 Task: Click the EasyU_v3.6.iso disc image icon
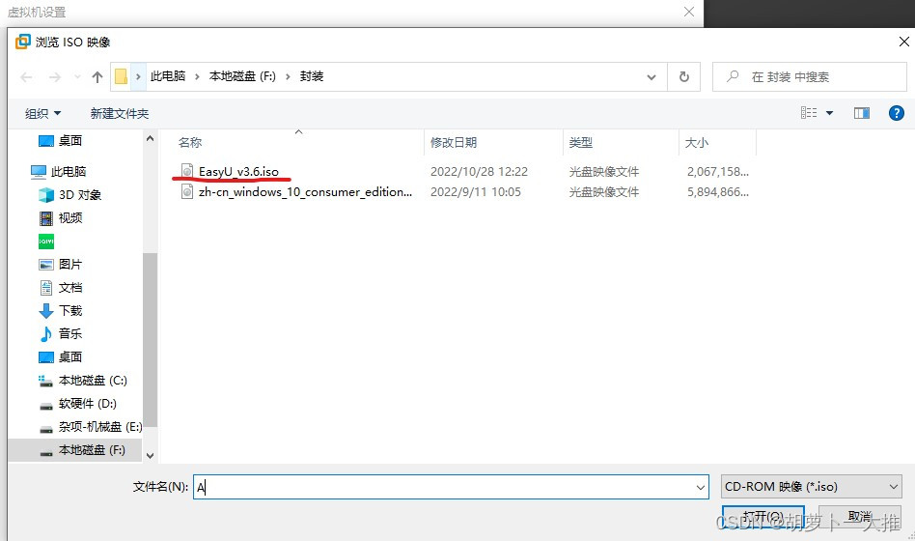[186, 171]
